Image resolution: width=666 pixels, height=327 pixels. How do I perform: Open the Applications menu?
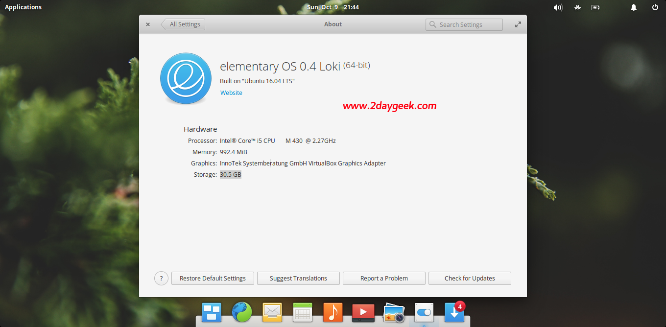pos(23,7)
